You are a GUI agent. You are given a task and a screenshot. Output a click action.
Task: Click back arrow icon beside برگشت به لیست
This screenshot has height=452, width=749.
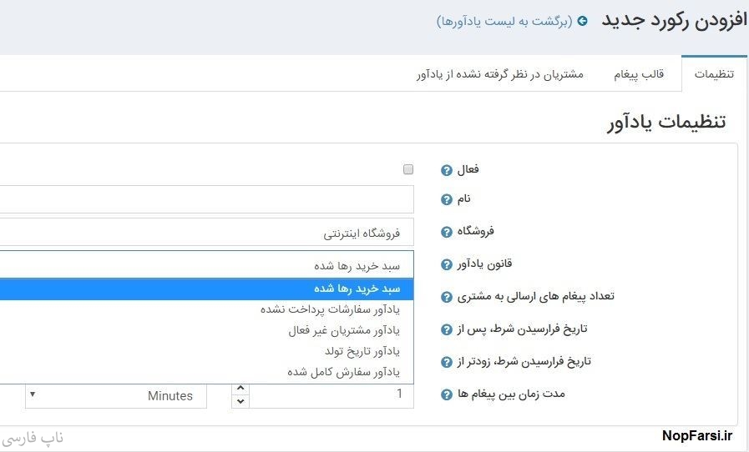[582, 21]
